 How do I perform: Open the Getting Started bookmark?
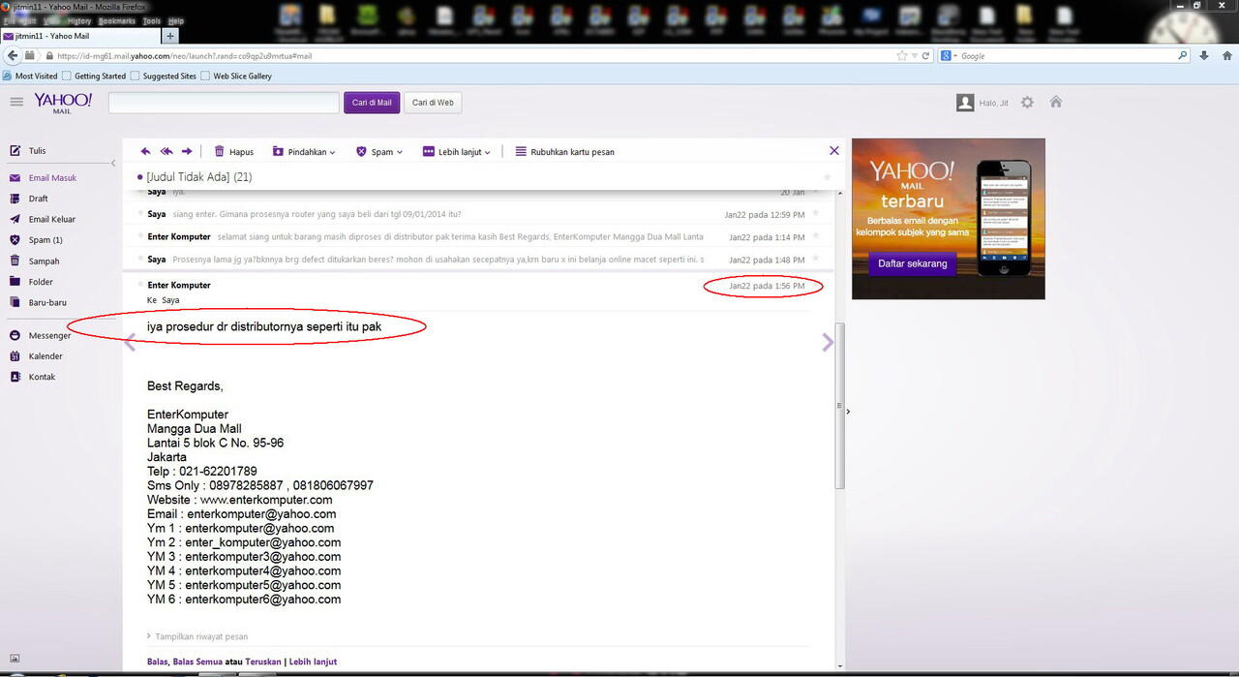(x=94, y=76)
